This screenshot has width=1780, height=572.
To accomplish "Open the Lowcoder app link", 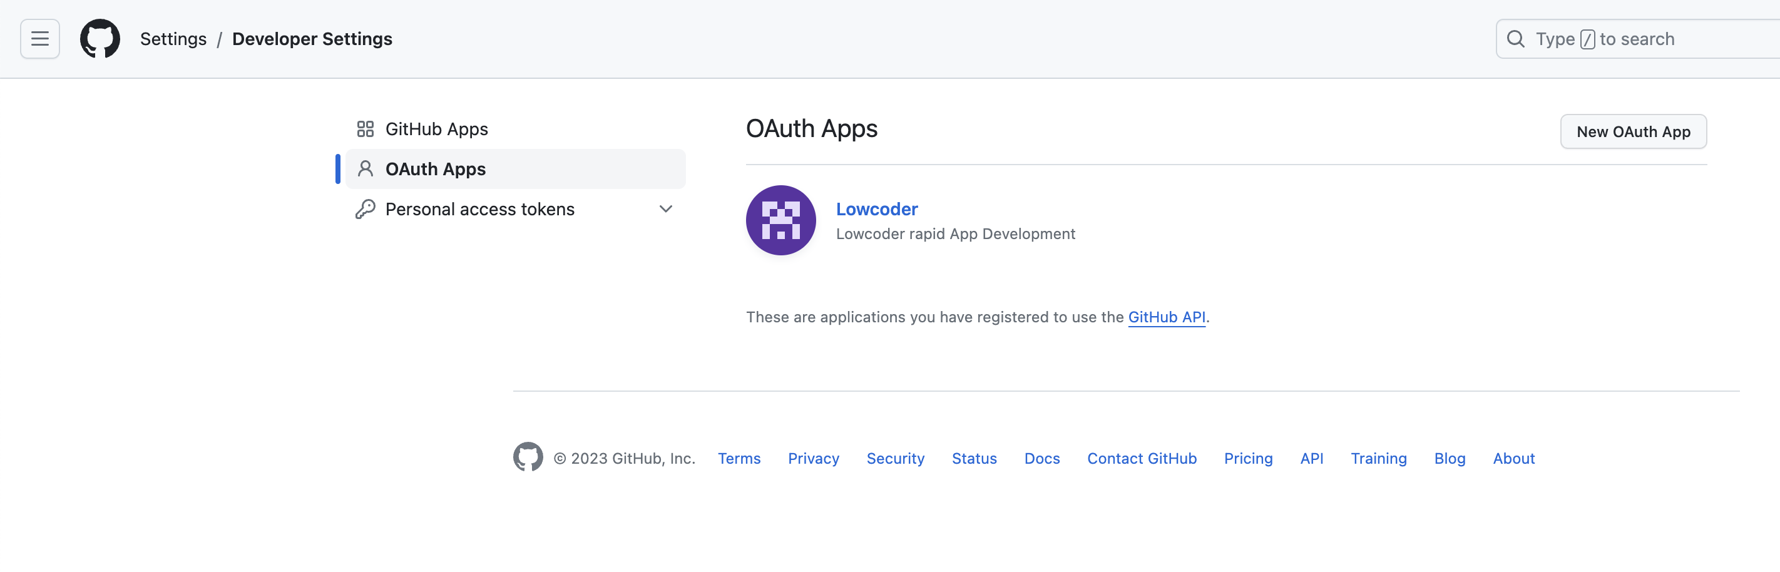I will coord(876,208).
